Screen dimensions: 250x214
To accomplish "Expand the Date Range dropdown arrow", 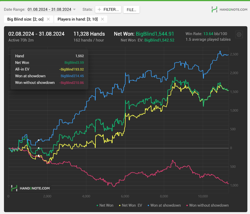I will coord(74,10).
